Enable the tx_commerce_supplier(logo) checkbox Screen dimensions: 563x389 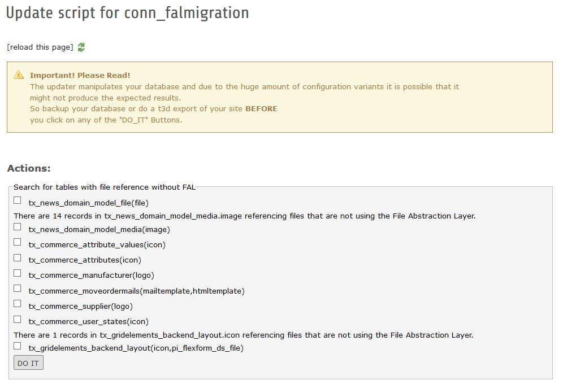click(x=18, y=304)
